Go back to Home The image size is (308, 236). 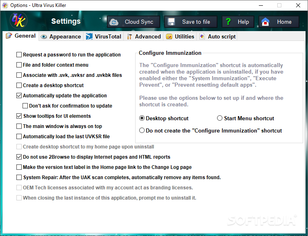pyautogui.click(x=279, y=22)
